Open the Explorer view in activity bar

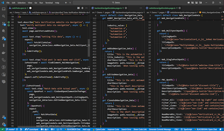pyautogui.click(x=4, y=9)
